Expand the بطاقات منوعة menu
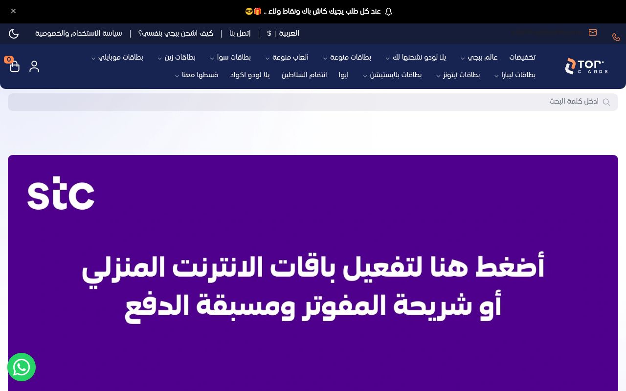The height and width of the screenshot is (391, 626). (x=347, y=57)
